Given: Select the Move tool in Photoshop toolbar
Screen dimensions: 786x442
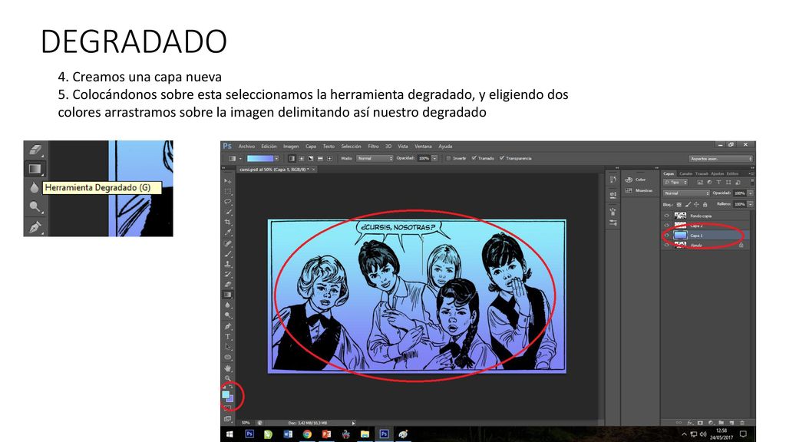Looking at the screenshot, I should tap(227, 181).
